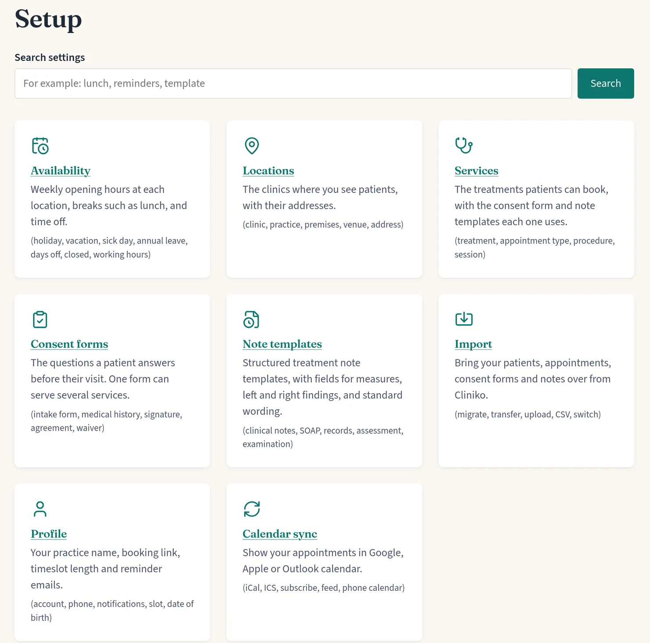650x643 pixels.
Task: Click the '(holiday, vacation, sick day' keywords text
Action: click(109, 248)
